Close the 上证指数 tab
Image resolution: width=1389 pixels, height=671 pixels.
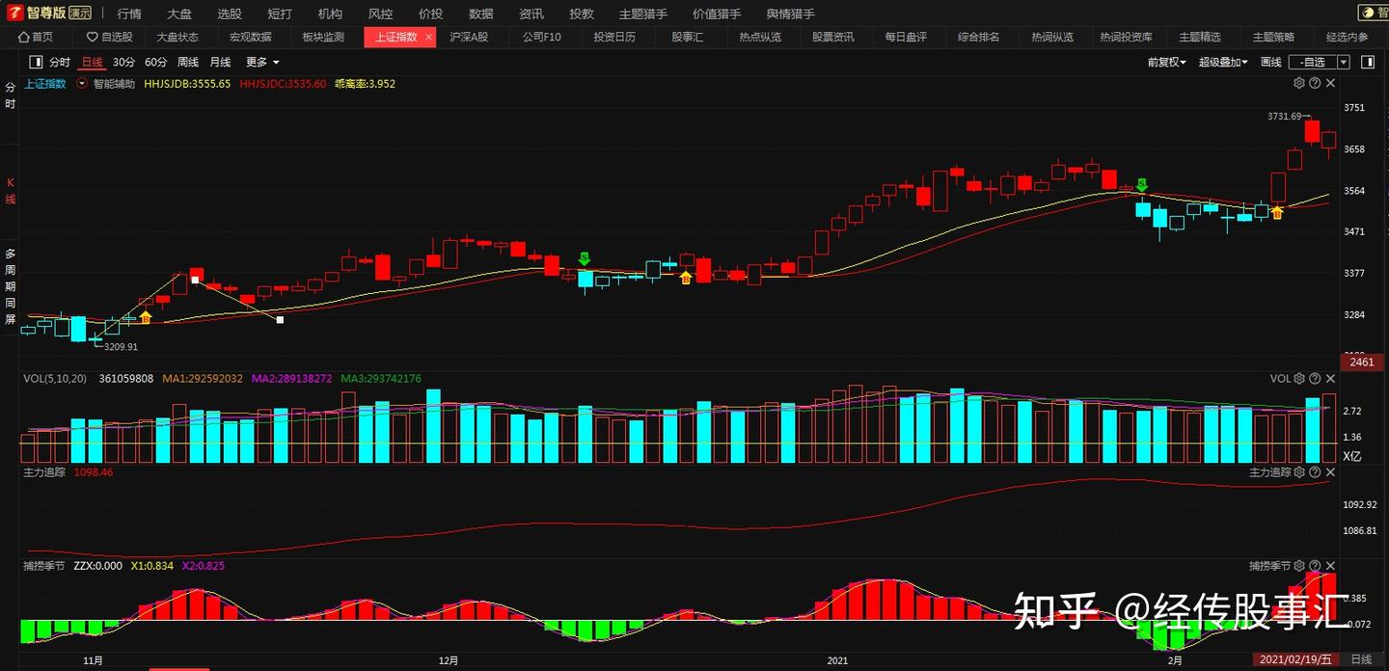428,37
